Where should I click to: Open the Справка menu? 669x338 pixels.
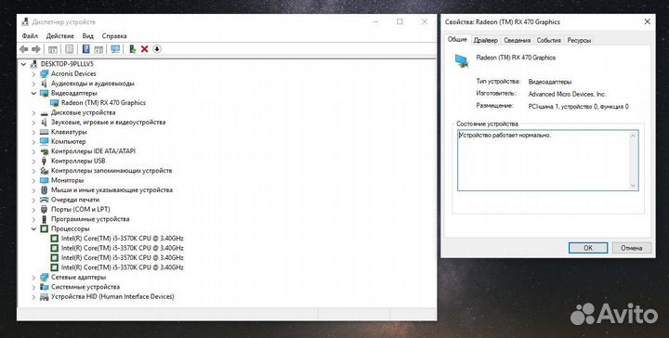coord(114,36)
